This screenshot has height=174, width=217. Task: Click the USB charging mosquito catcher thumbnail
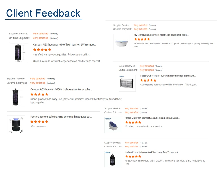(16, 125)
